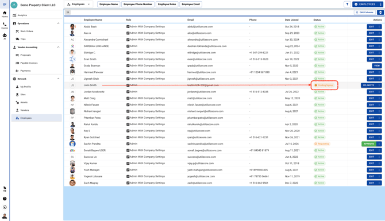The height and width of the screenshot is (221, 385).
Task: Click the name Jordan Moskowitz
Action: point(94,92)
